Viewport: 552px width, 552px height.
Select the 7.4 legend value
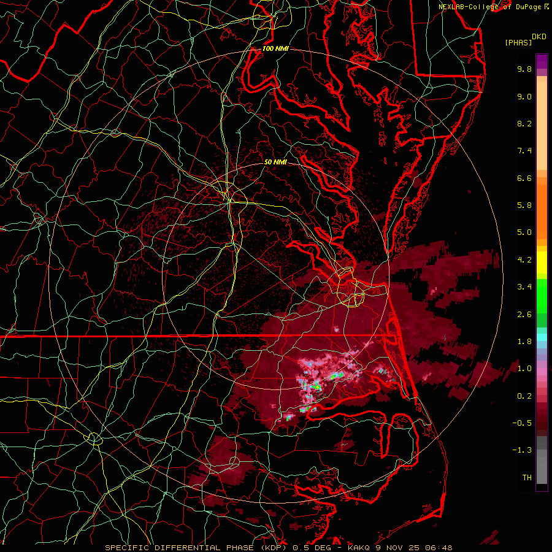[x=524, y=151]
